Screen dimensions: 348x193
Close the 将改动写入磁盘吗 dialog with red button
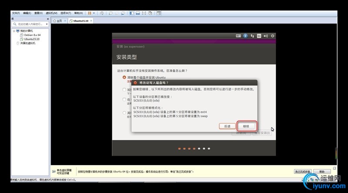click(x=135, y=83)
